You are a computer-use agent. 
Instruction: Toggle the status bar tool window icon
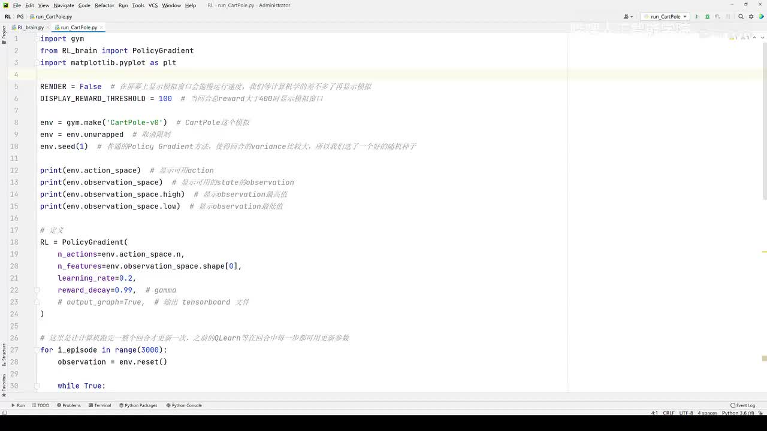(5, 413)
